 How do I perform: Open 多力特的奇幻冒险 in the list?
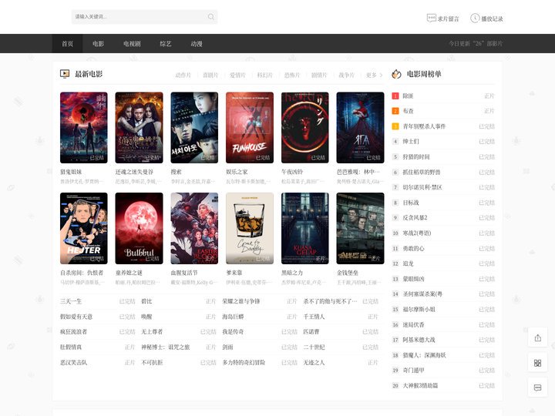pyautogui.click(x=244, y=363)
